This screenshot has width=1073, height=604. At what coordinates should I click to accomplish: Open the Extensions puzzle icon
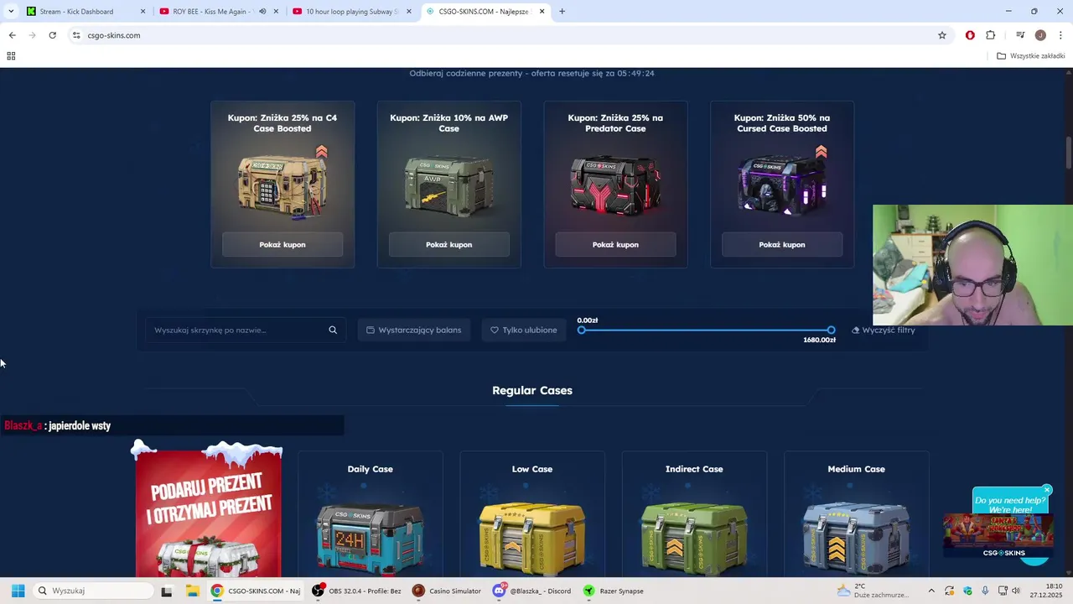pos(991,35)
